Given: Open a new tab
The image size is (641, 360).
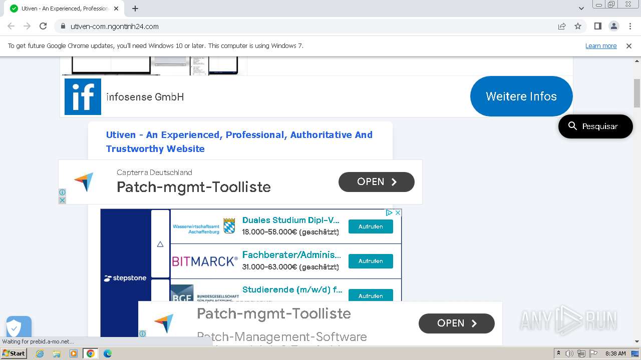Looking at the screenshot, I should (x=135, y=8).
